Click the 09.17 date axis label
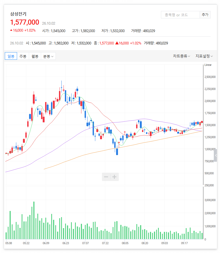This screenshot has width=221, height=253. pos(184,243)
